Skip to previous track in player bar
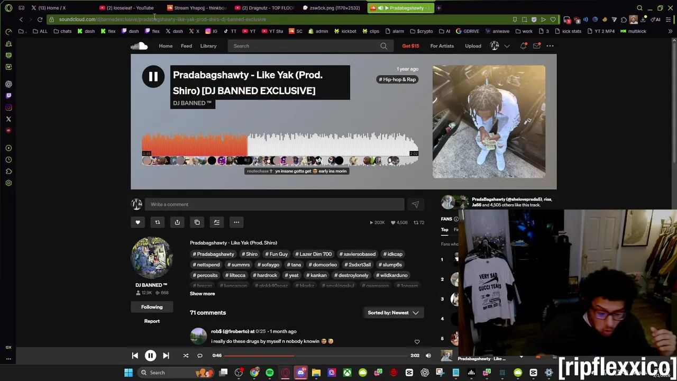 (135, 356)
